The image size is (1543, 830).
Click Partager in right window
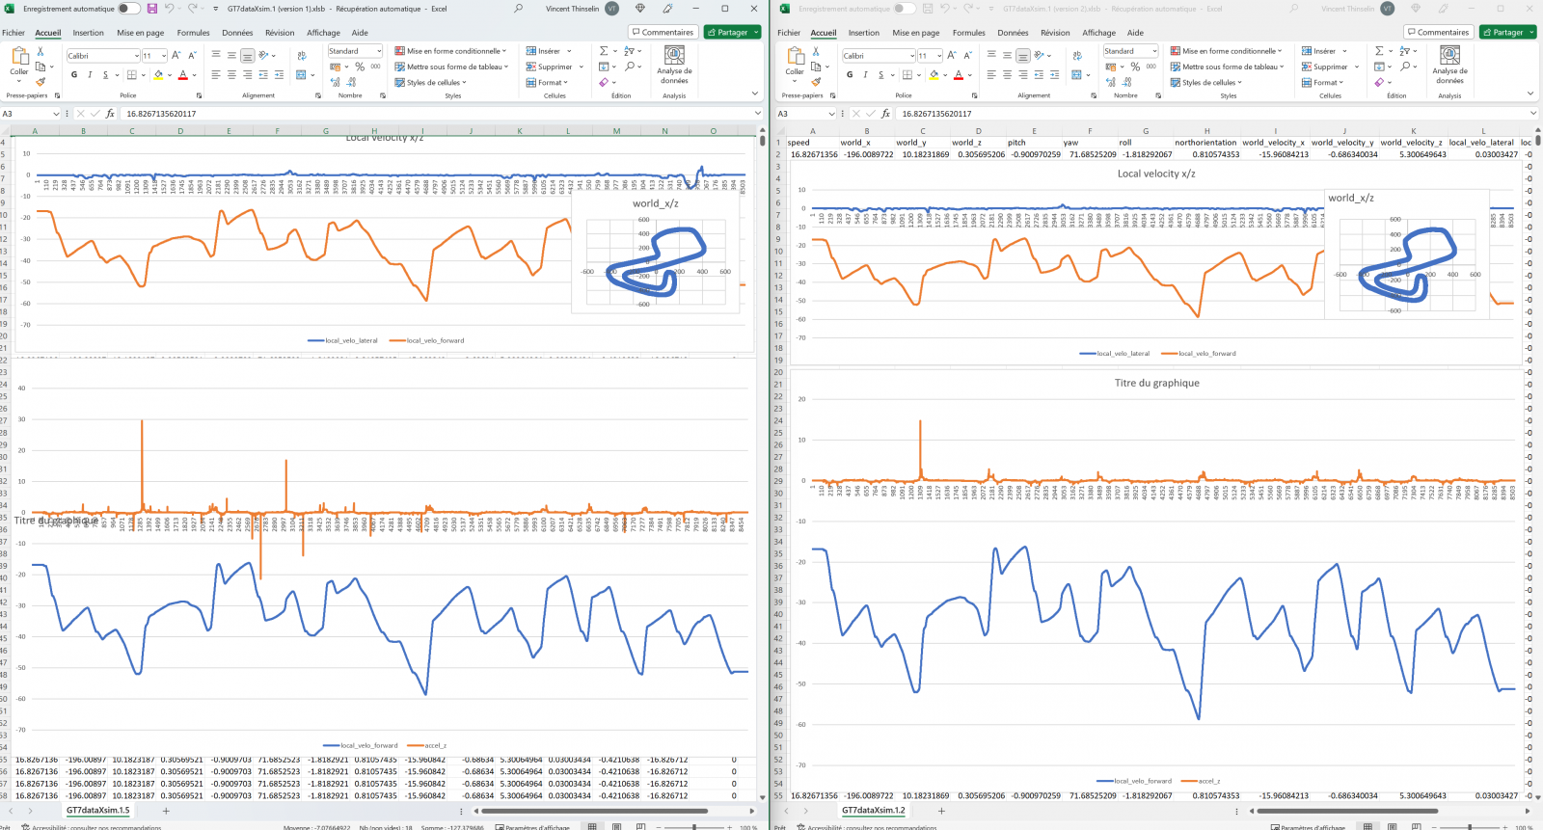coord(1507,32)
